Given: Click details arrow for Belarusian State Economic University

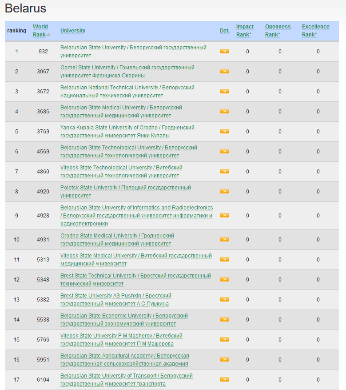Looking at the screenshot, I should pyautogui.click(x=224, y=319).
